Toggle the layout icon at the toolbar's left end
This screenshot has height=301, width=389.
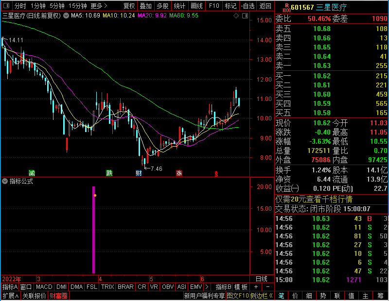pos(6,6)
